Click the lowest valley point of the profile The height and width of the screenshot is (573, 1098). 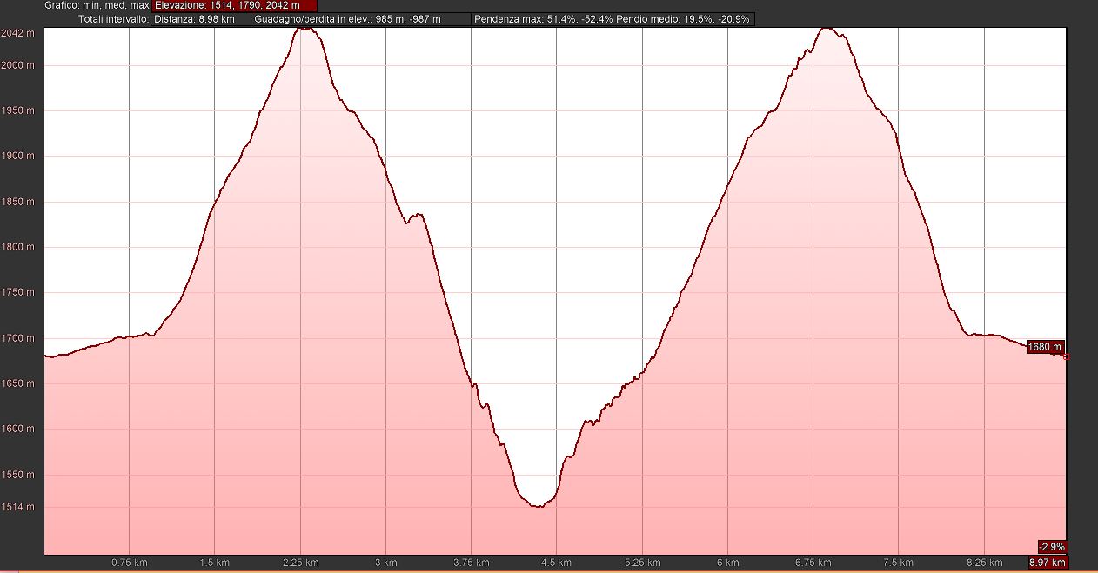coord(539,505)
